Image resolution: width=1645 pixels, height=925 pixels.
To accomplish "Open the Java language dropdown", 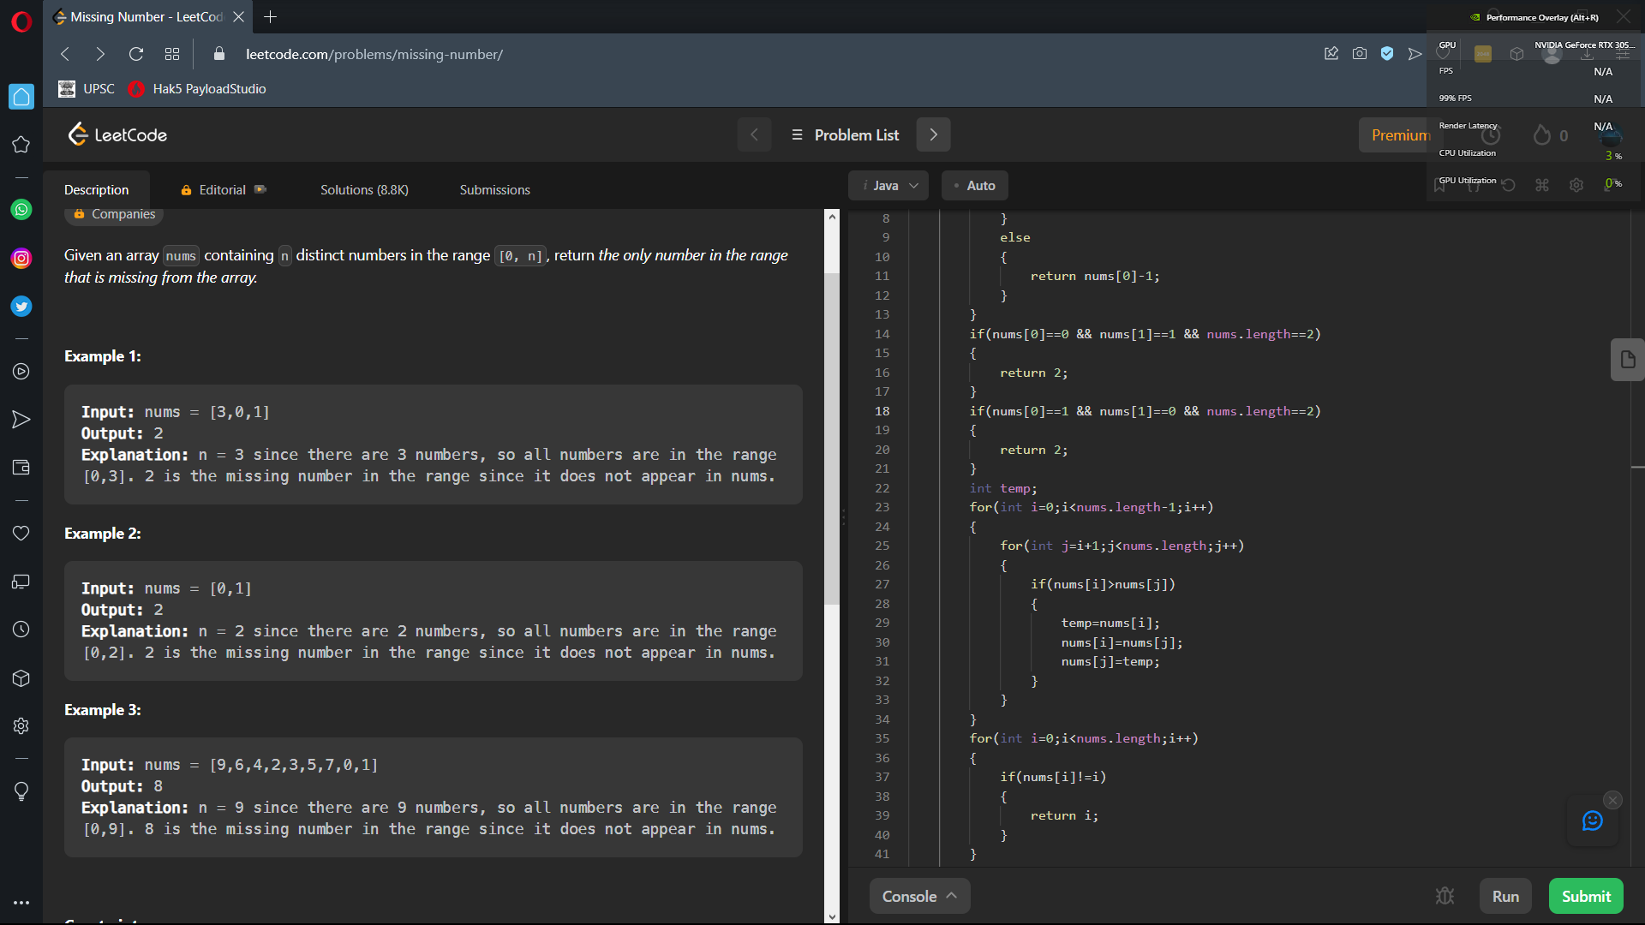I will click(x=888, y=186).
